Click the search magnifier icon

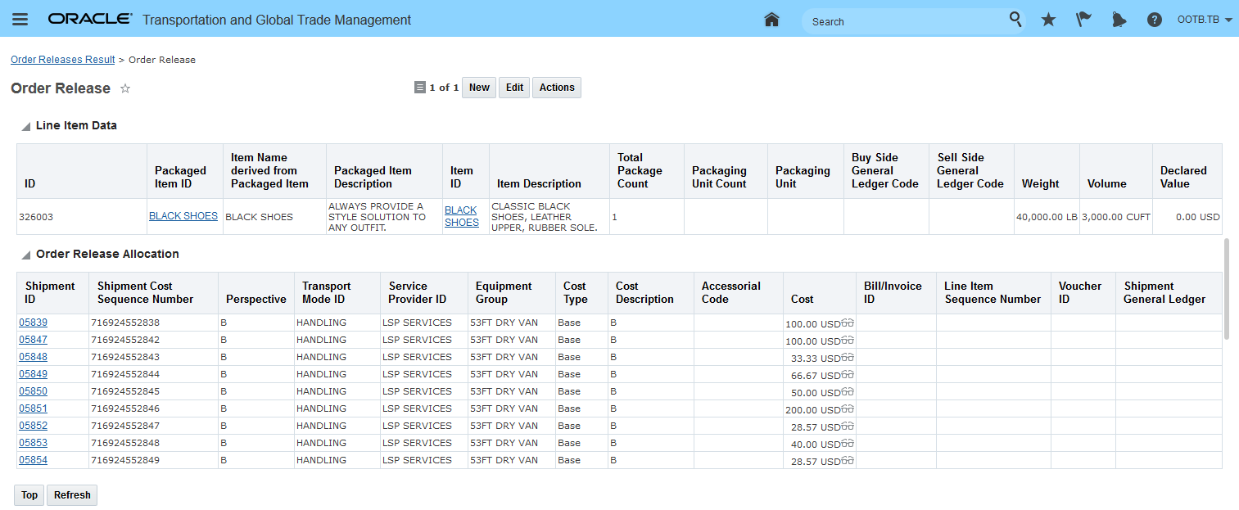point(1015,20)
